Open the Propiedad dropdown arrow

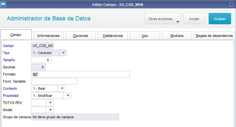(68, 96)
